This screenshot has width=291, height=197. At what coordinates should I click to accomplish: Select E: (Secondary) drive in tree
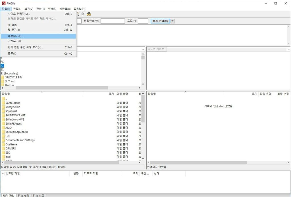click(x=9, y=74)
